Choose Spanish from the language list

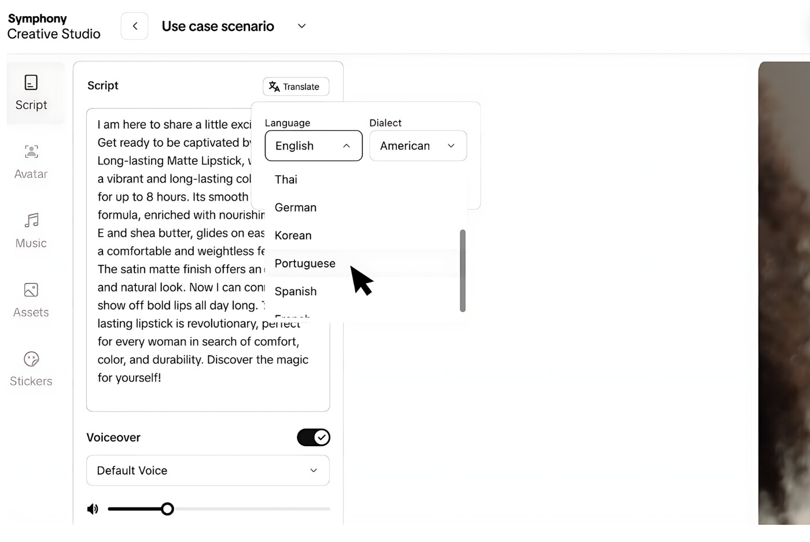(x=296, y=292)
